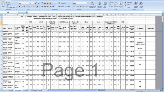
Task: Click Insert cells button
Action: coord(111,4)
